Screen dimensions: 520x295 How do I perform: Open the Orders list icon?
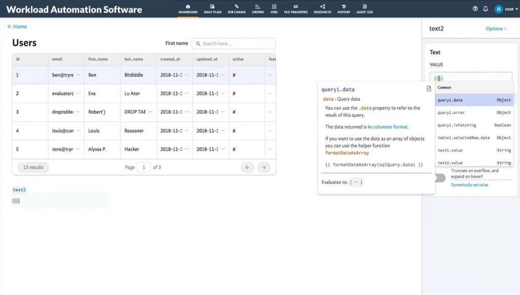pos(258,9)
